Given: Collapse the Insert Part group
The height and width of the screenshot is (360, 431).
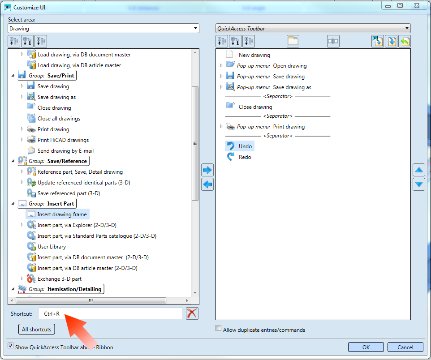Looking at the screenshot, I should pos(13,204).
